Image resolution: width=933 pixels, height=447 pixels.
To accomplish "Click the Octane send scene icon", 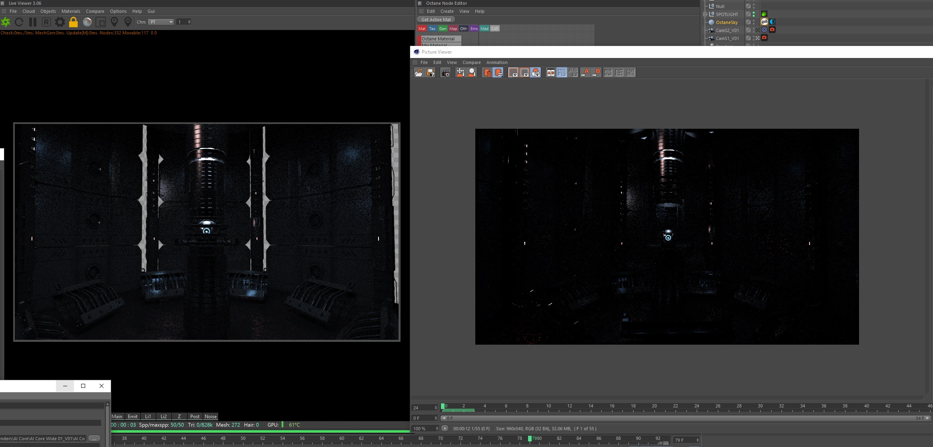I will click(6, 22).
